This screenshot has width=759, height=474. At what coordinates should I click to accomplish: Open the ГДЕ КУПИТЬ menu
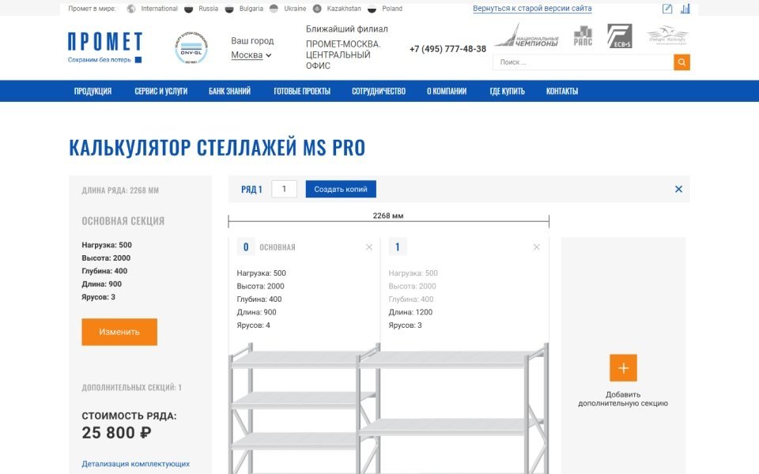click(507, 91)
